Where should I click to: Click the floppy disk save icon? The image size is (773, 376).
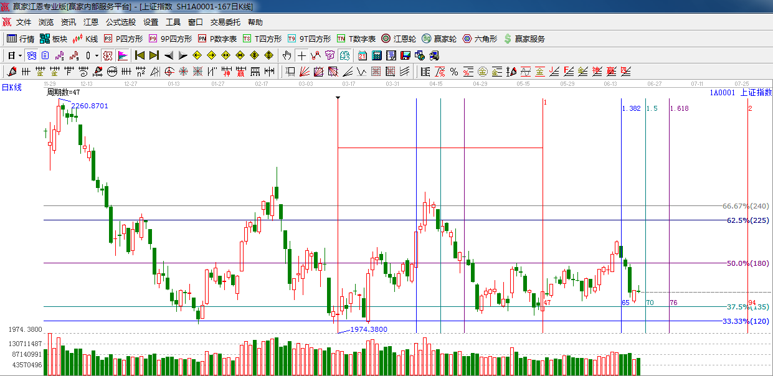[405, 55]
